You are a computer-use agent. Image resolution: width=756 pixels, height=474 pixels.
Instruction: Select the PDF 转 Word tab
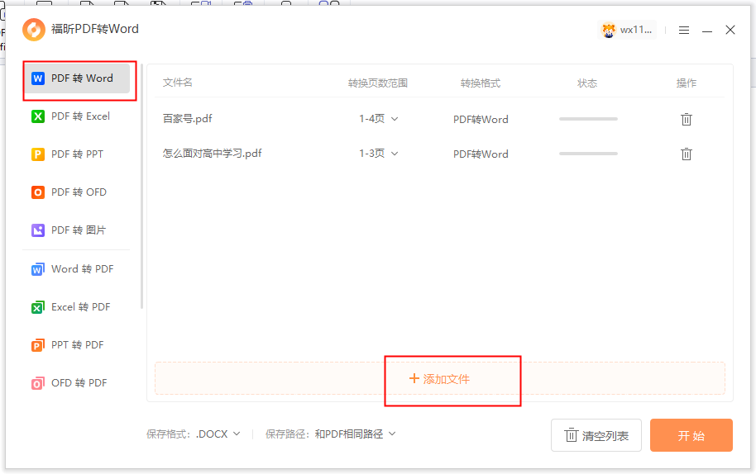click(77, 78)
